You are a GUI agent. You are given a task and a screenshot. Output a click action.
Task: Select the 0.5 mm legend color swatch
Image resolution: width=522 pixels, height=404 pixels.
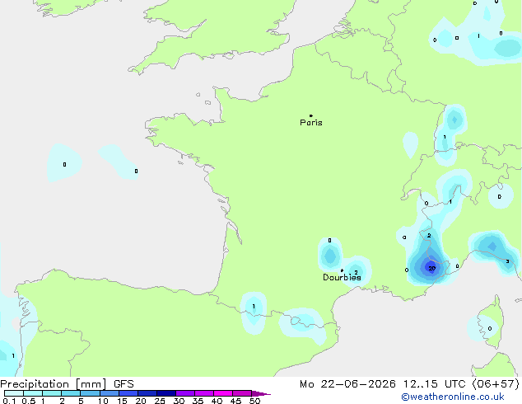point(33,393)
